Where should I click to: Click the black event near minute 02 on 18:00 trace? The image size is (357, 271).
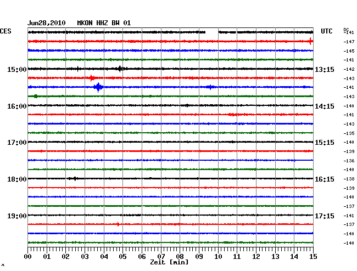pyautogui.click(x=74, y=178)
